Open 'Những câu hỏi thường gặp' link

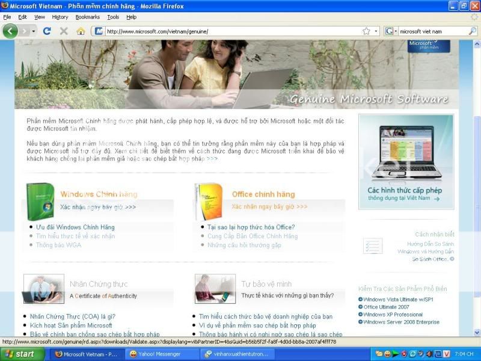(x=244, y=245)
